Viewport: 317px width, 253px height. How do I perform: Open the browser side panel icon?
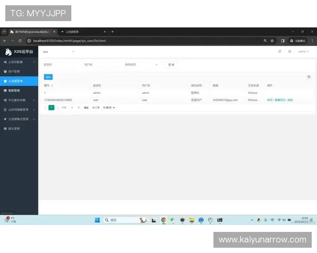tap(283, 41)
